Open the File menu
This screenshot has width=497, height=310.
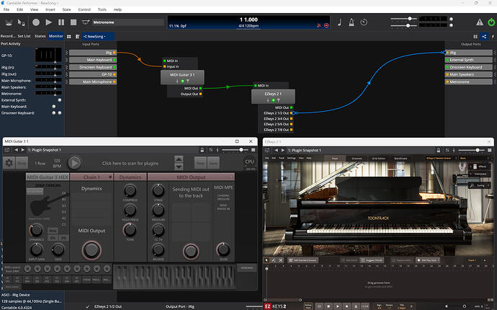tap(6, 9)
